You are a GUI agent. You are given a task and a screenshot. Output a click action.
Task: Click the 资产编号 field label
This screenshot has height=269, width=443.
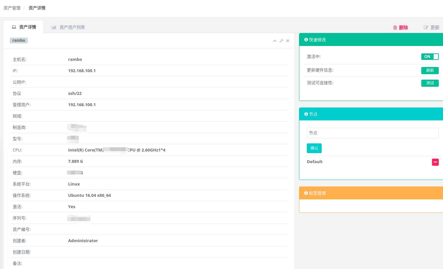click(22, 230)
